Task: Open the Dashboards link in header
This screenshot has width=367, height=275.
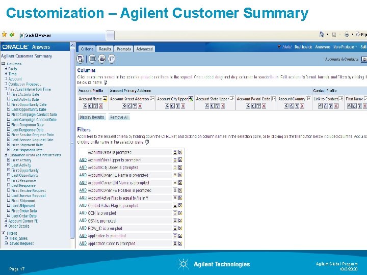Action: click(303, 47)
